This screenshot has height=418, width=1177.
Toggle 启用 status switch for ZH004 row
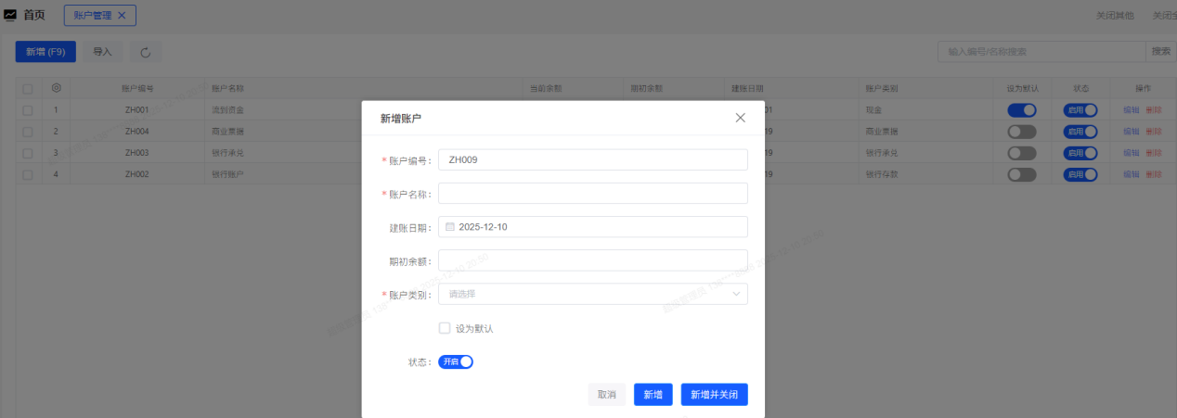(x=1080, y=132)
